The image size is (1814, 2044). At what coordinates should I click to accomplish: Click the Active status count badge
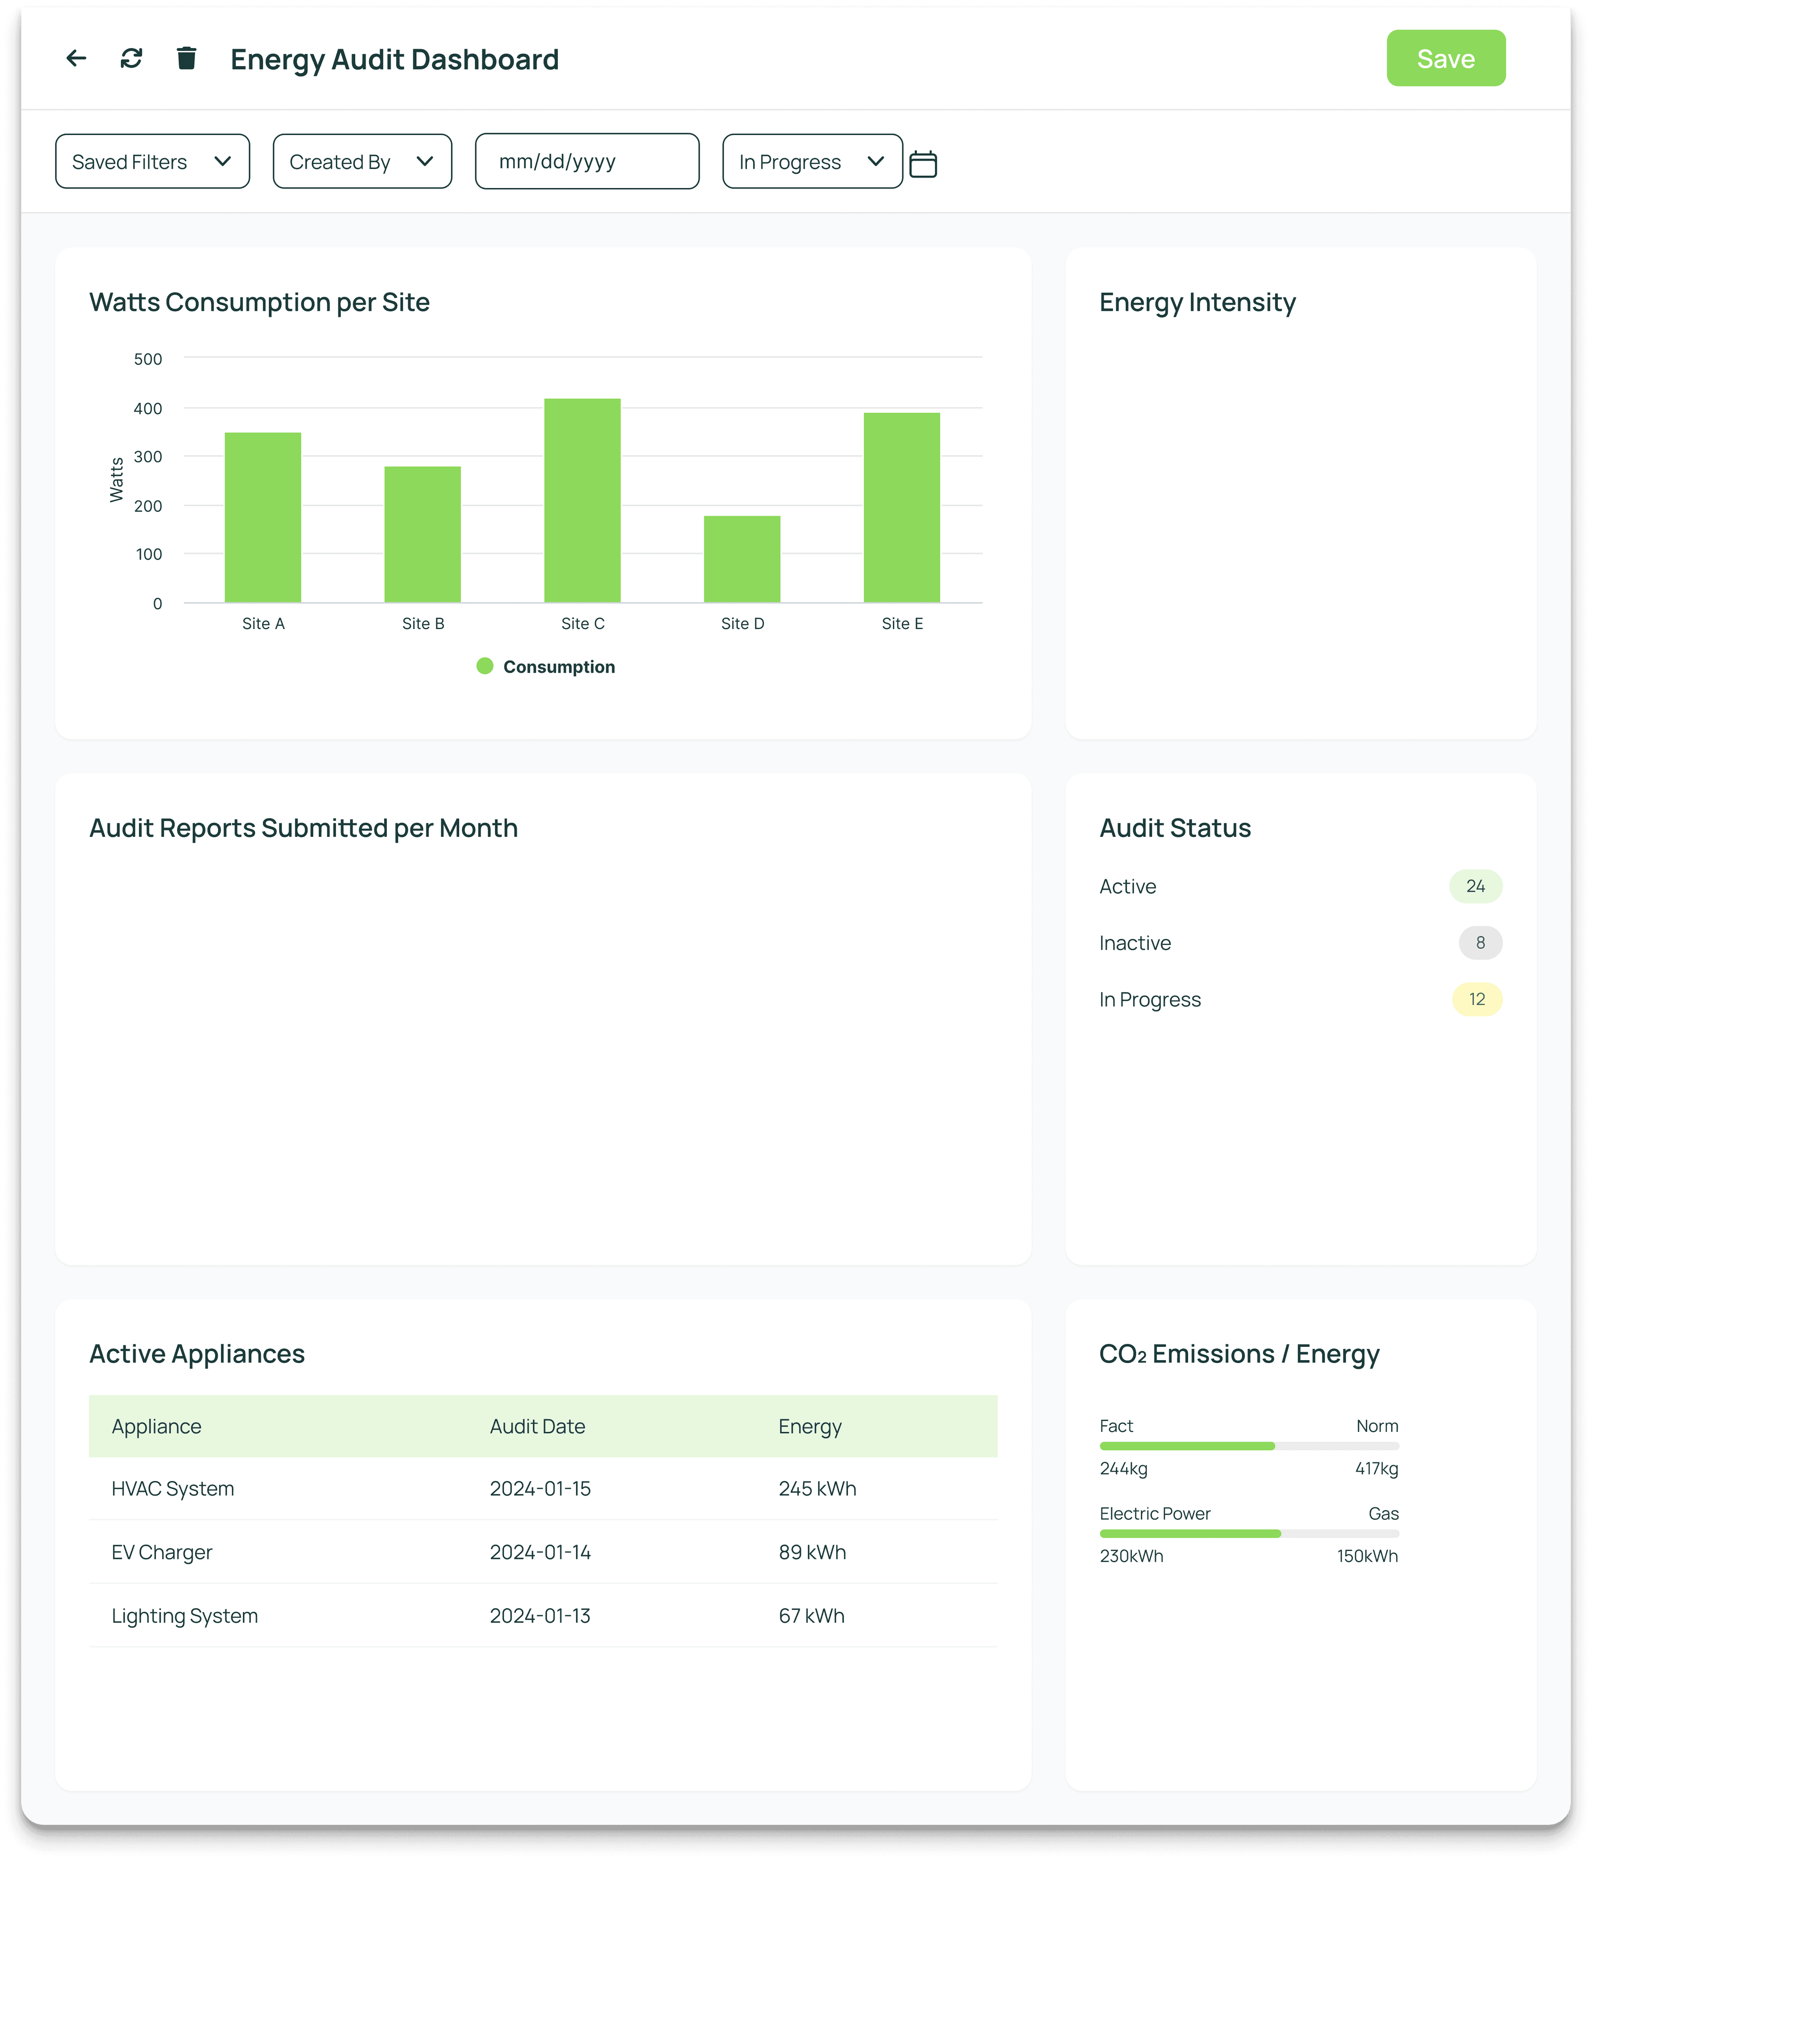1476,886
